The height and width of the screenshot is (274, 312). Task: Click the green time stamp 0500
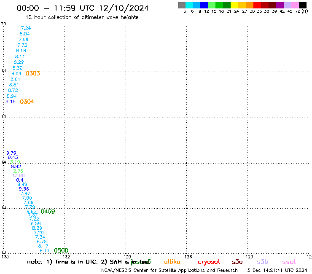61,250
